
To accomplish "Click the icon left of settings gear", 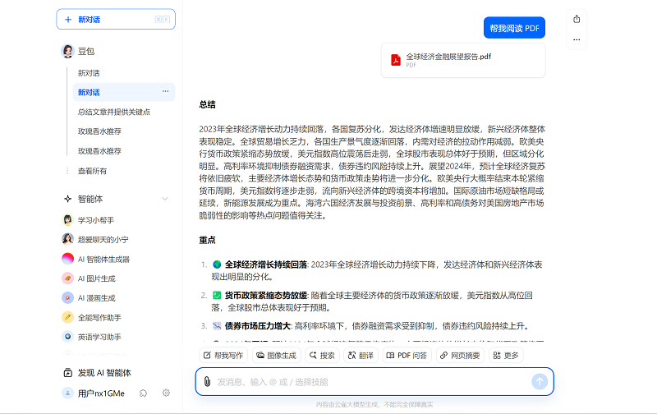I will pyautogui.click(x=143, y=393).
